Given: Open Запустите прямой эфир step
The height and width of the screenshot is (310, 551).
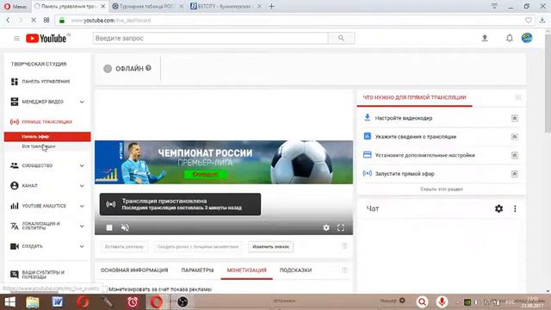Looking at the screenshot, I should (x=405, y=174).
